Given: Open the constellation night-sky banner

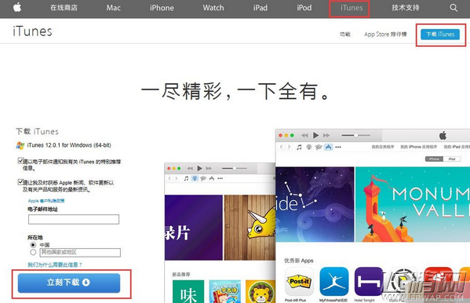Looking at the screenshot, I should click(x=315, y=204).
